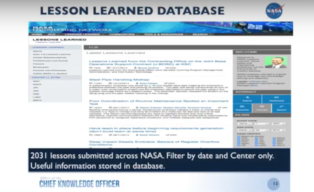
Task: Open Poor Coordination of Routine Maintenance lesson
Action: [159, 102]
